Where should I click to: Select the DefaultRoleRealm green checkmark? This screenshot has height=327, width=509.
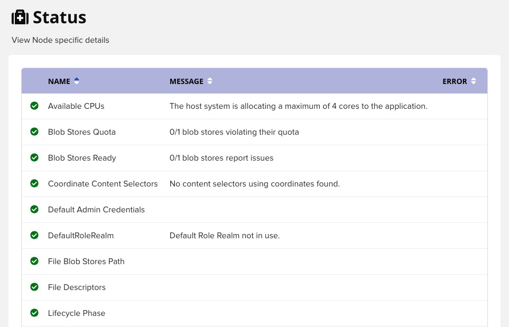click(x=34, y=235)
